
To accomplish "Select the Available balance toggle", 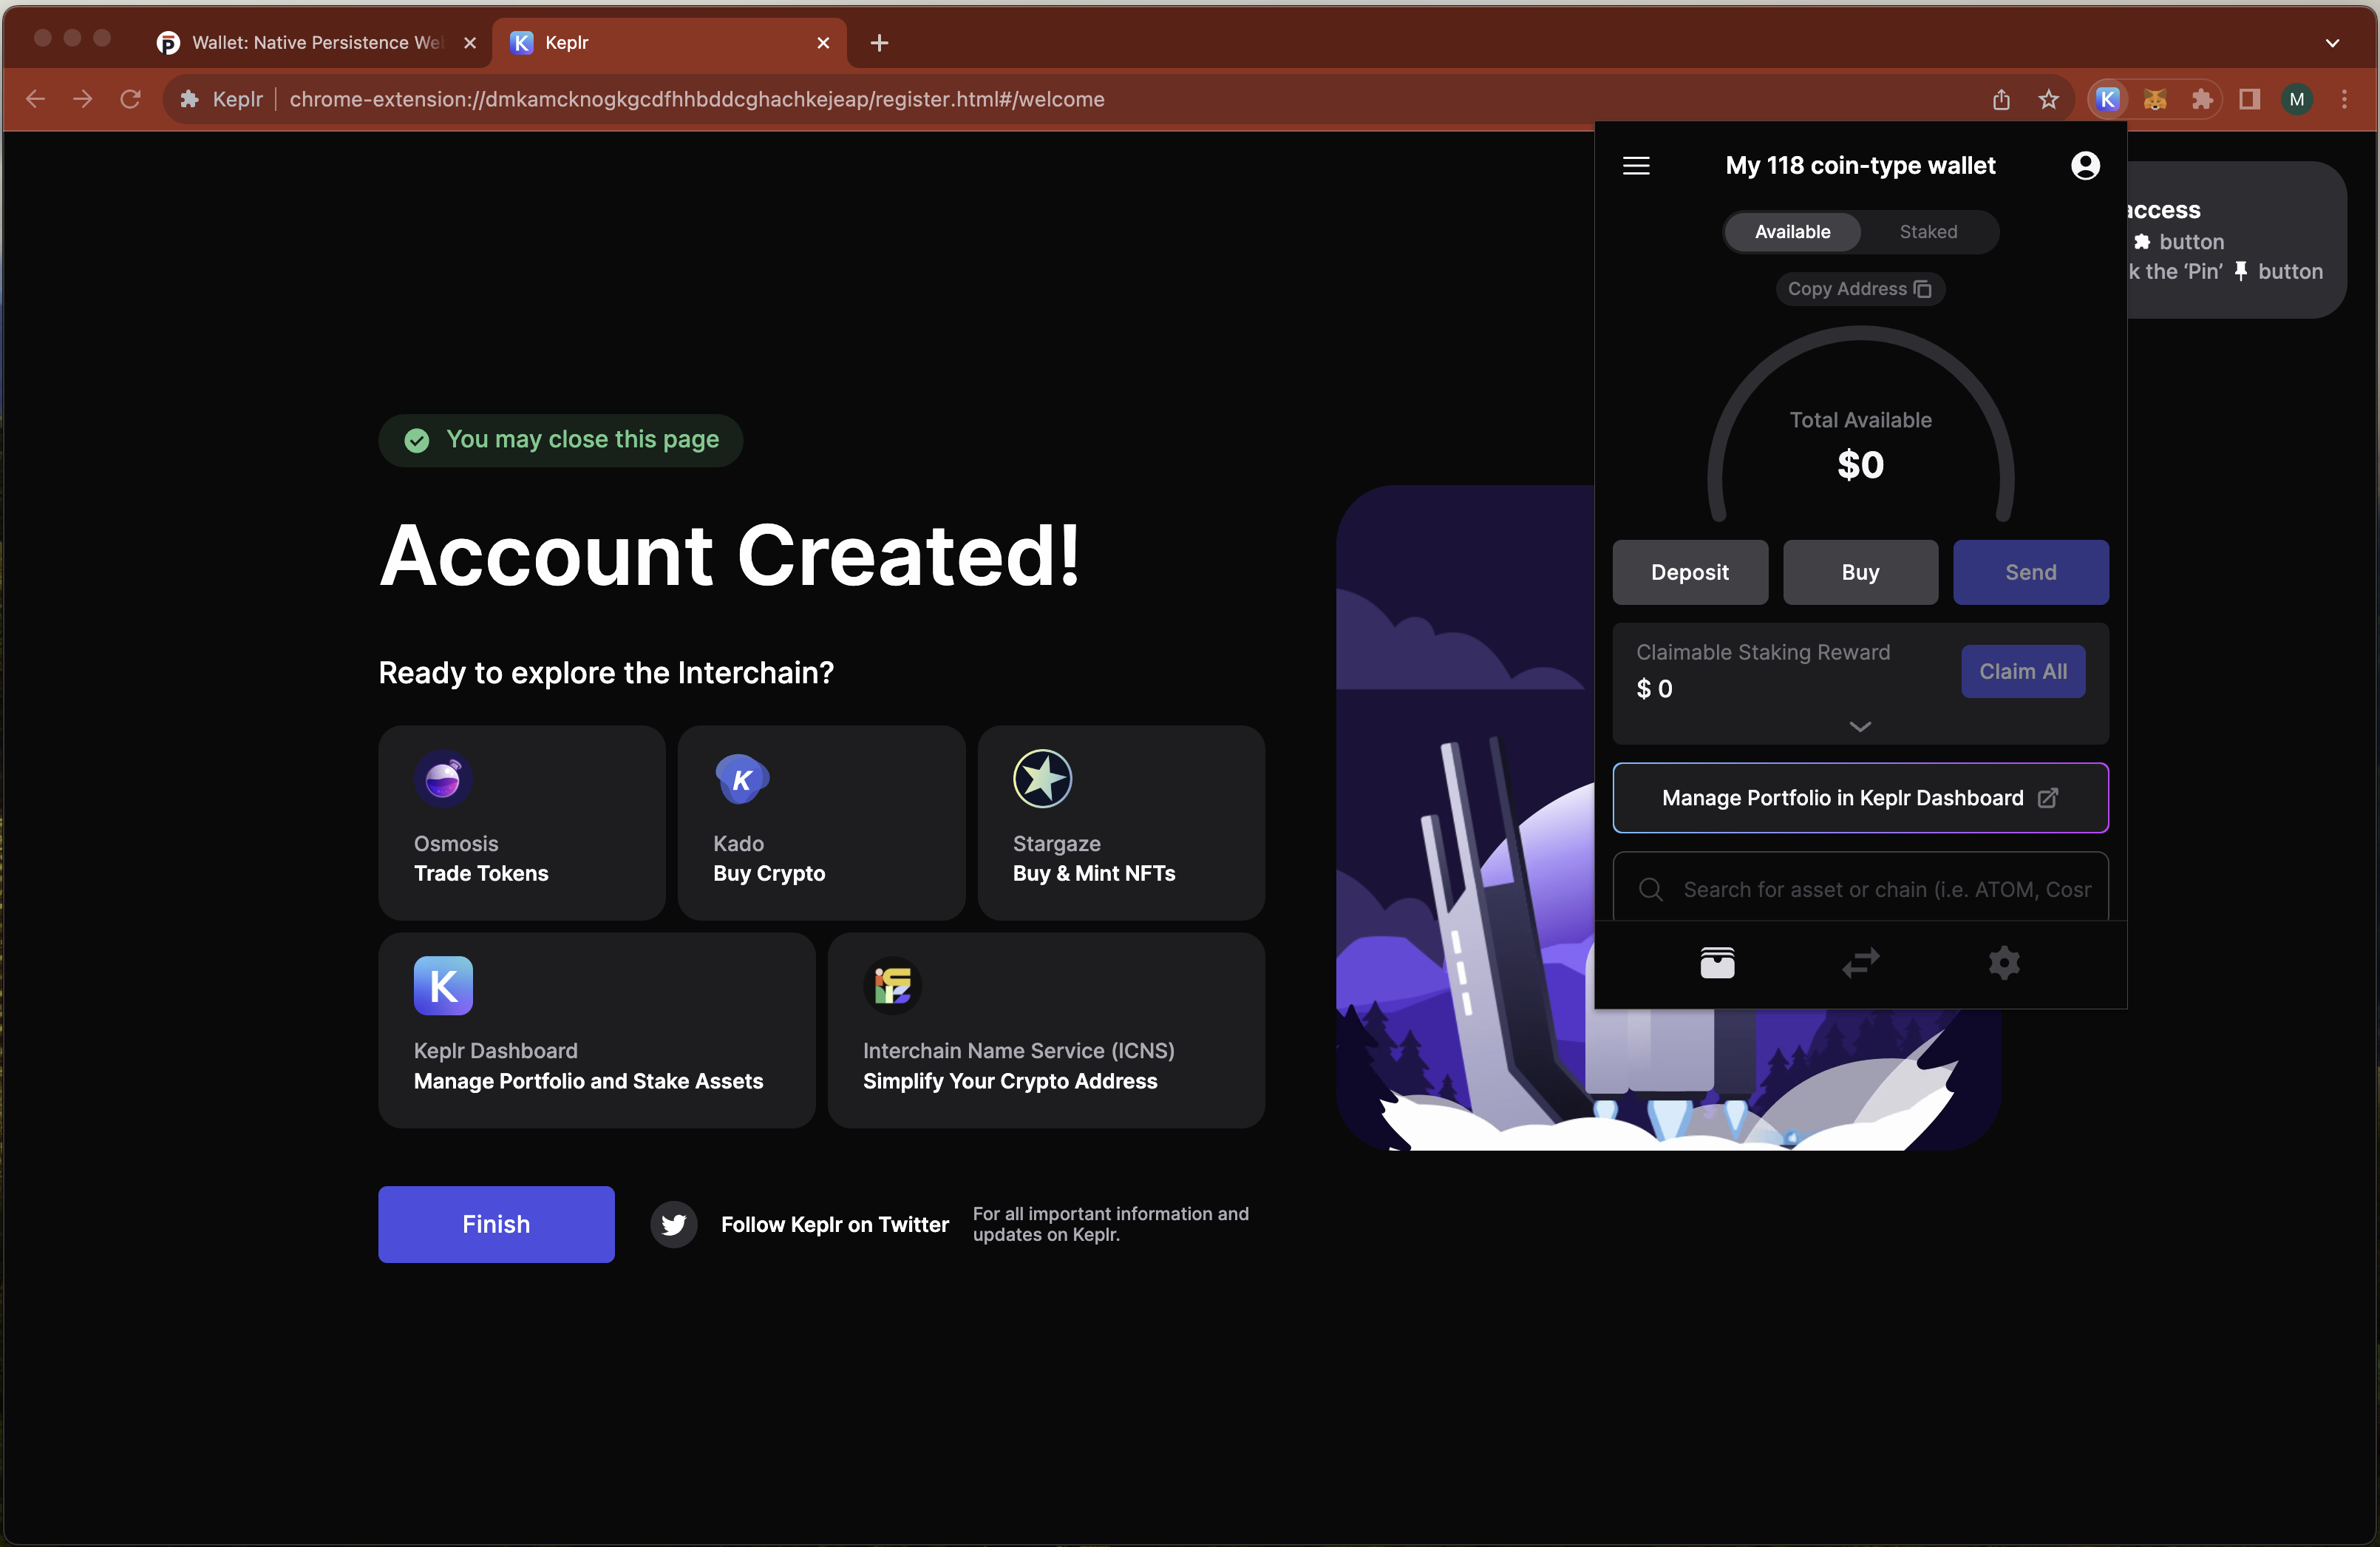I will pos(1792,231).
